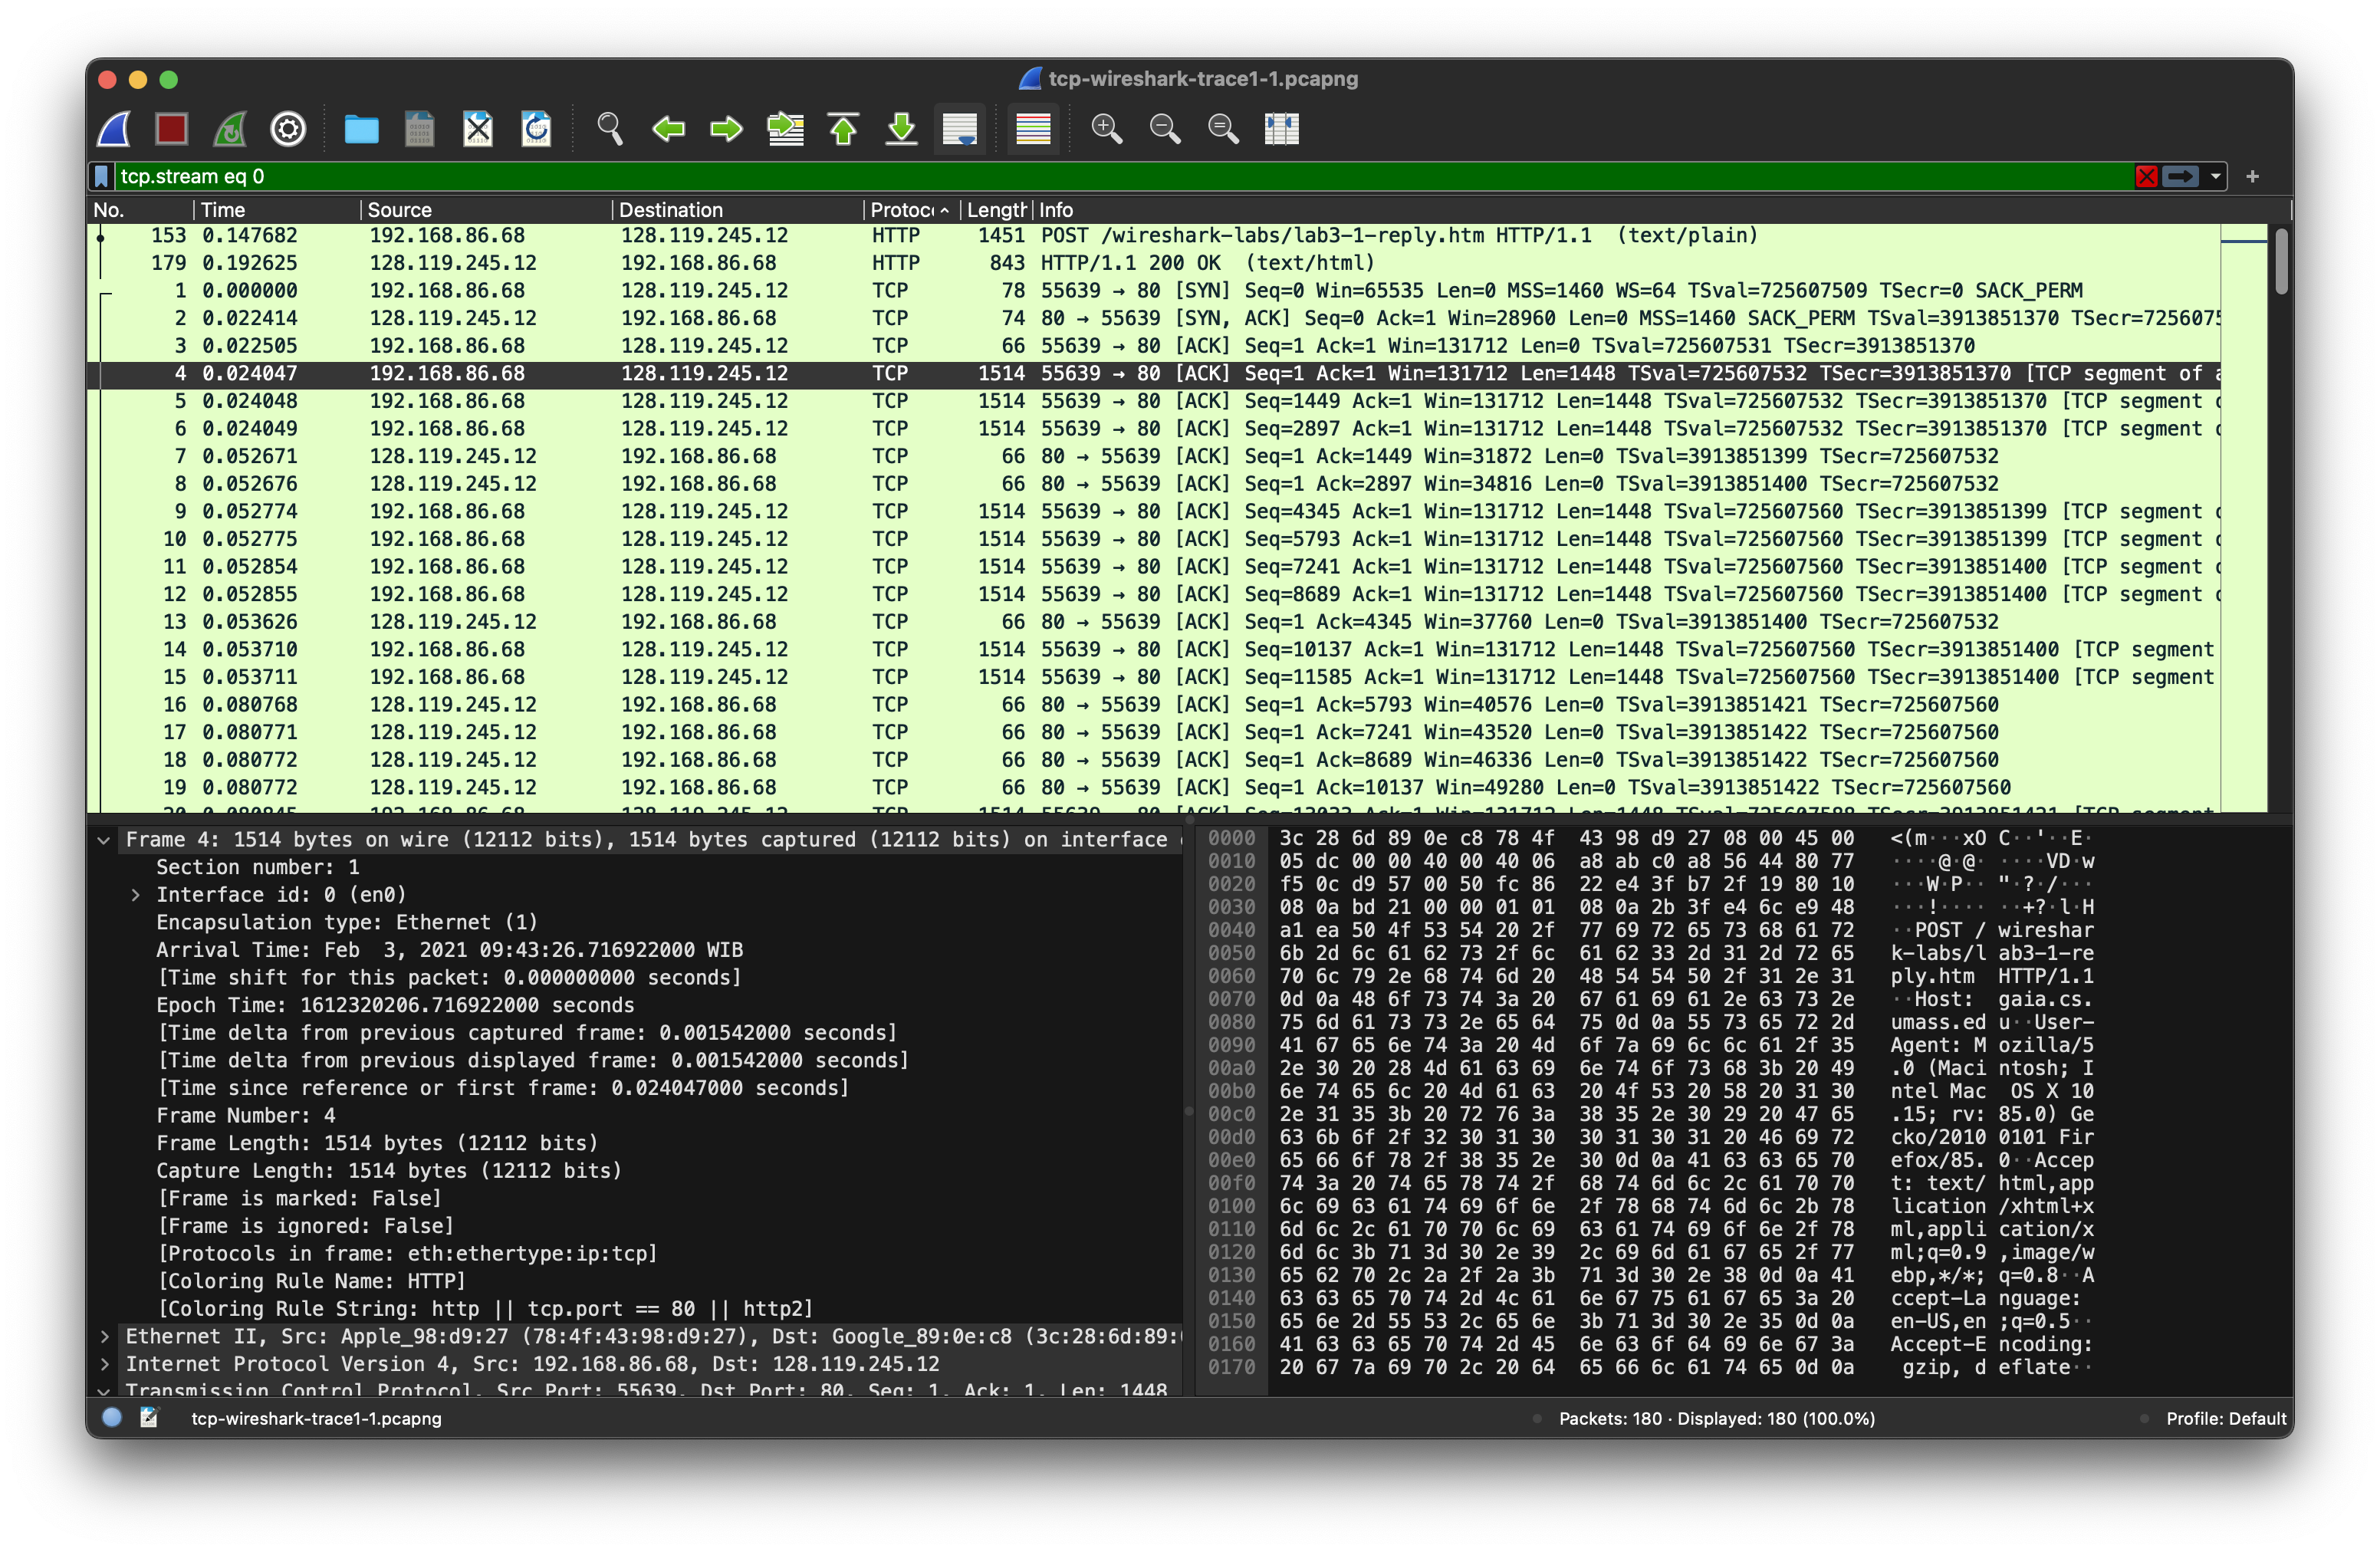Click the Start capturing packets shark fin icon
The width and height of the screenshot is (2380, 1552).
pos(114,129)
